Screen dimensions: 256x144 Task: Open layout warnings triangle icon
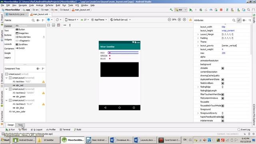(190, 20)
